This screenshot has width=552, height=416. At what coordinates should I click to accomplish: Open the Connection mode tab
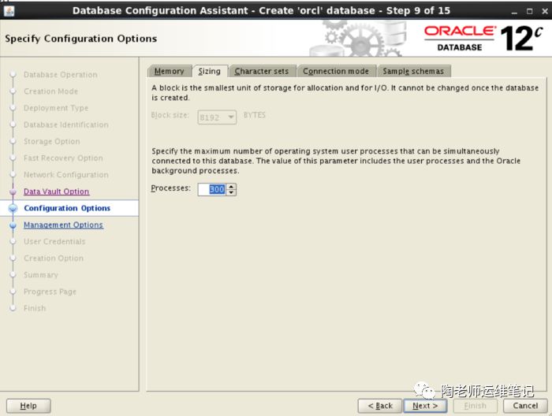(336, 71)
